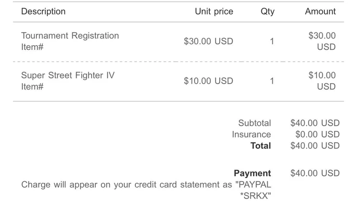
Task: Select the Tournament Registration item name
Action: (x=70, y=36)
